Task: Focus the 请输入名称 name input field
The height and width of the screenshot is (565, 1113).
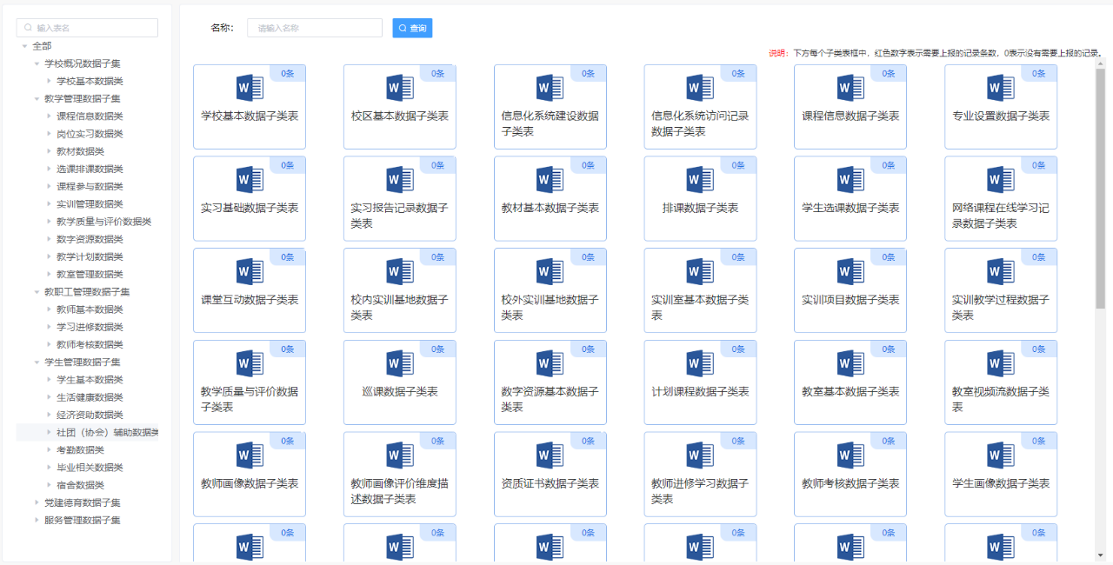Action: [x=315, y=28]
